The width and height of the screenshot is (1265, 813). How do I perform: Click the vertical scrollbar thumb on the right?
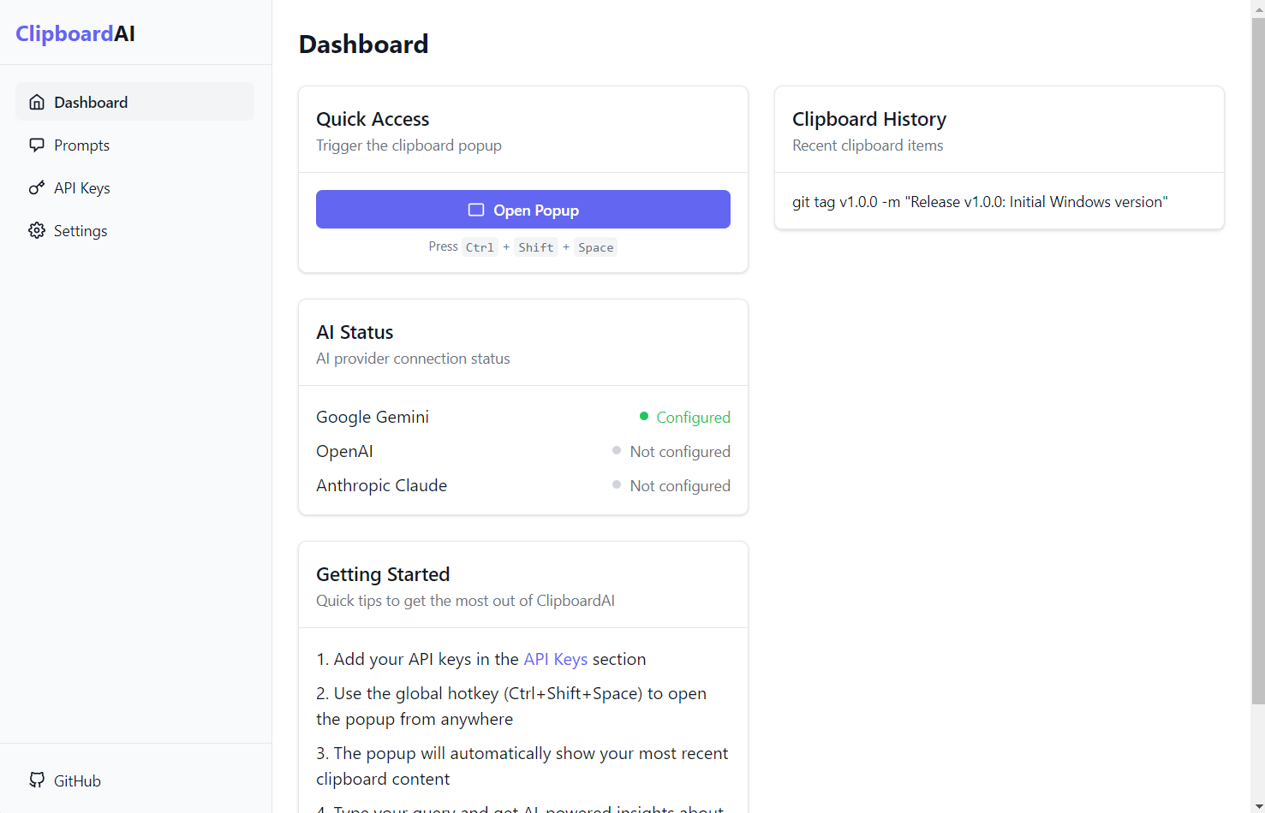point(1257,359)
